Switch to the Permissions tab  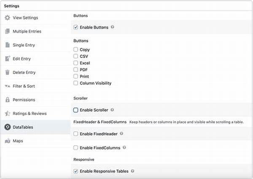24,100
